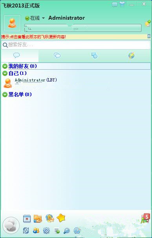Open the 在线 status dropdown
Viewport: 152px width, 238px height.
pos(43,18)
